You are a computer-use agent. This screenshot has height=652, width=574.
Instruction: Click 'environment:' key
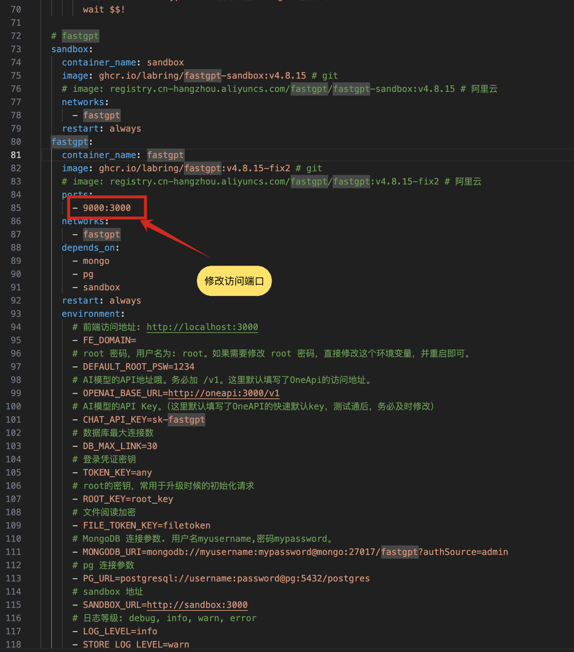(x=93, y=314)
